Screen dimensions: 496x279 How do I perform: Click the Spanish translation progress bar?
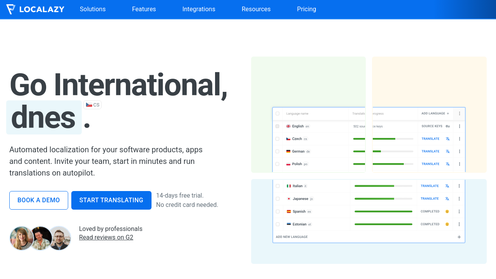click(x=383, y=212)
